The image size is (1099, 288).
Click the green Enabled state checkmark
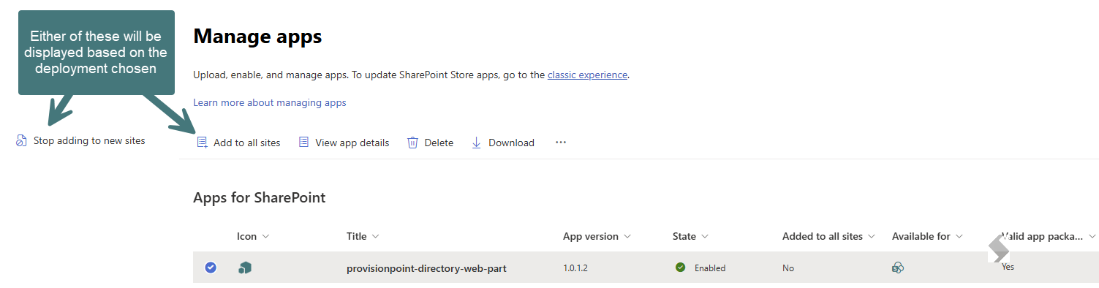click(681, 268)
